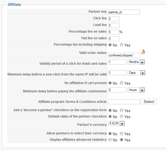The height and width of the screenshot is (151, 166).
Task: Edit the Percentage fee on sales field
Action: [x=114, y=32]
